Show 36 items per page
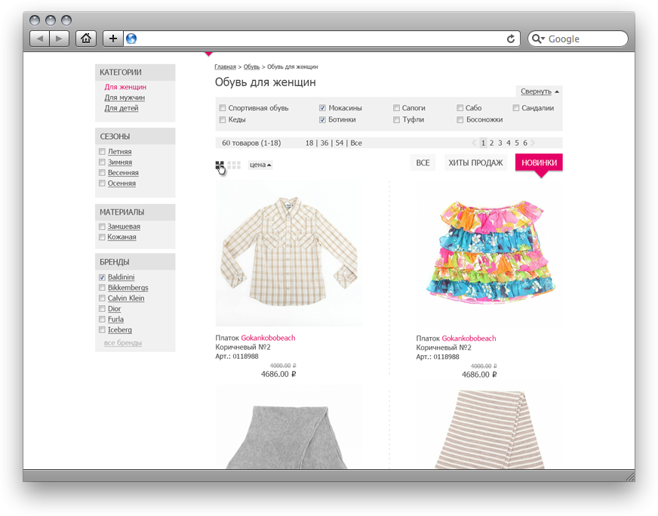This screenshot has width=658, height=516. coord(324,143)
